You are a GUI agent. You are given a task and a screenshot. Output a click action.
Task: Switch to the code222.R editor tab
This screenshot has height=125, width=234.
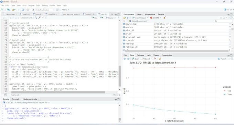click(89, 14)
